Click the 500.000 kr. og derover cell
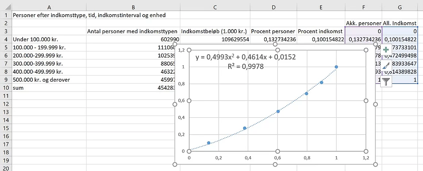The width and height of the screenshot is (423, 171). pos(49,80)
